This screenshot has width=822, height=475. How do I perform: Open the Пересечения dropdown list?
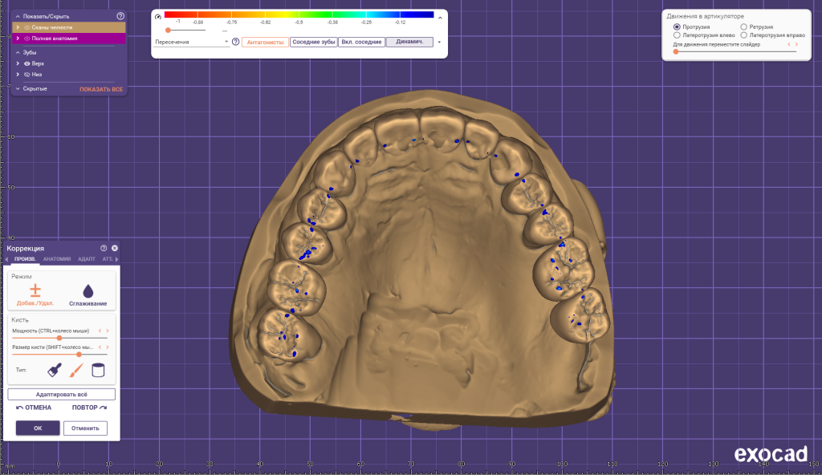pos(191,40)
